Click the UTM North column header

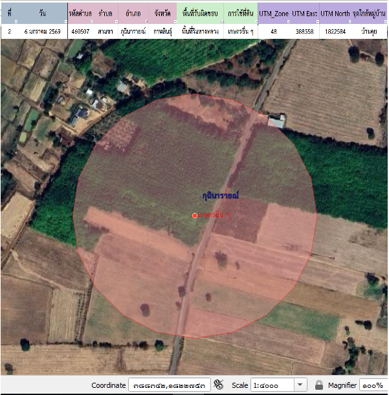tap(335, 13)
